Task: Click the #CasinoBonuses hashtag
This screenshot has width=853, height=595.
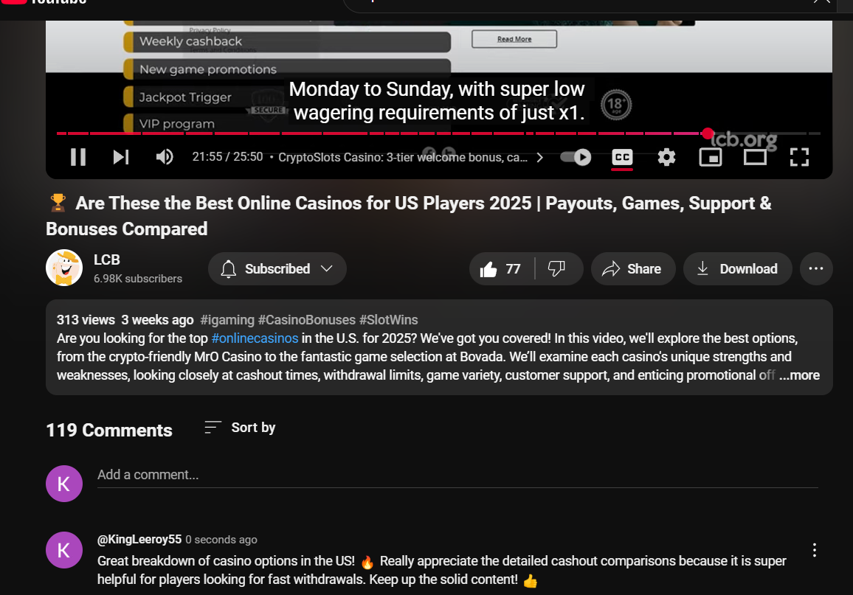Action: pyautogui.click(x=307, y=320)
